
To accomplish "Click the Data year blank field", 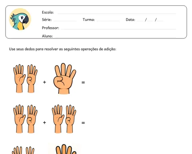I will 160,21.
